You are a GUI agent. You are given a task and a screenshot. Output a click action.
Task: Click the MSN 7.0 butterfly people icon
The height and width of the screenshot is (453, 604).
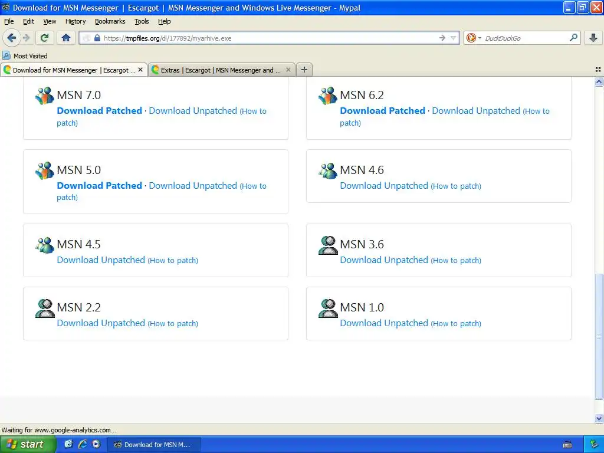click(45, 96)
